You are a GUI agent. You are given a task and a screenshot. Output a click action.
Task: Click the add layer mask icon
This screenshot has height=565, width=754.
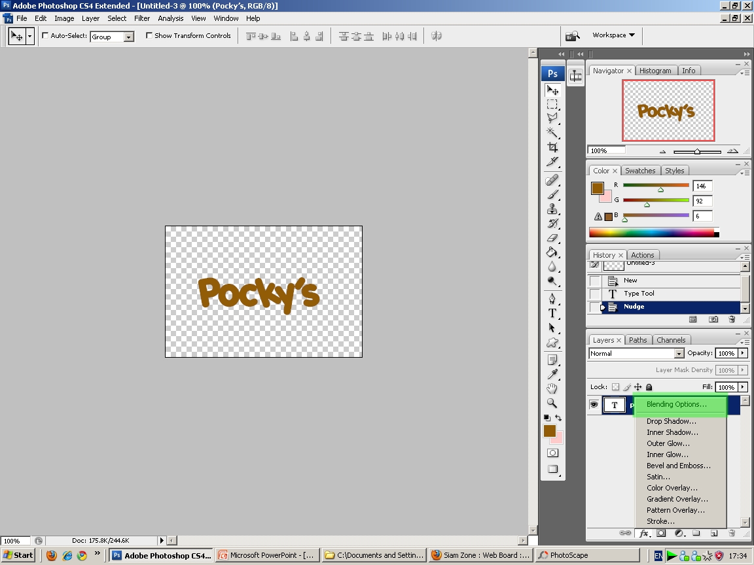(x=661, y=534)
